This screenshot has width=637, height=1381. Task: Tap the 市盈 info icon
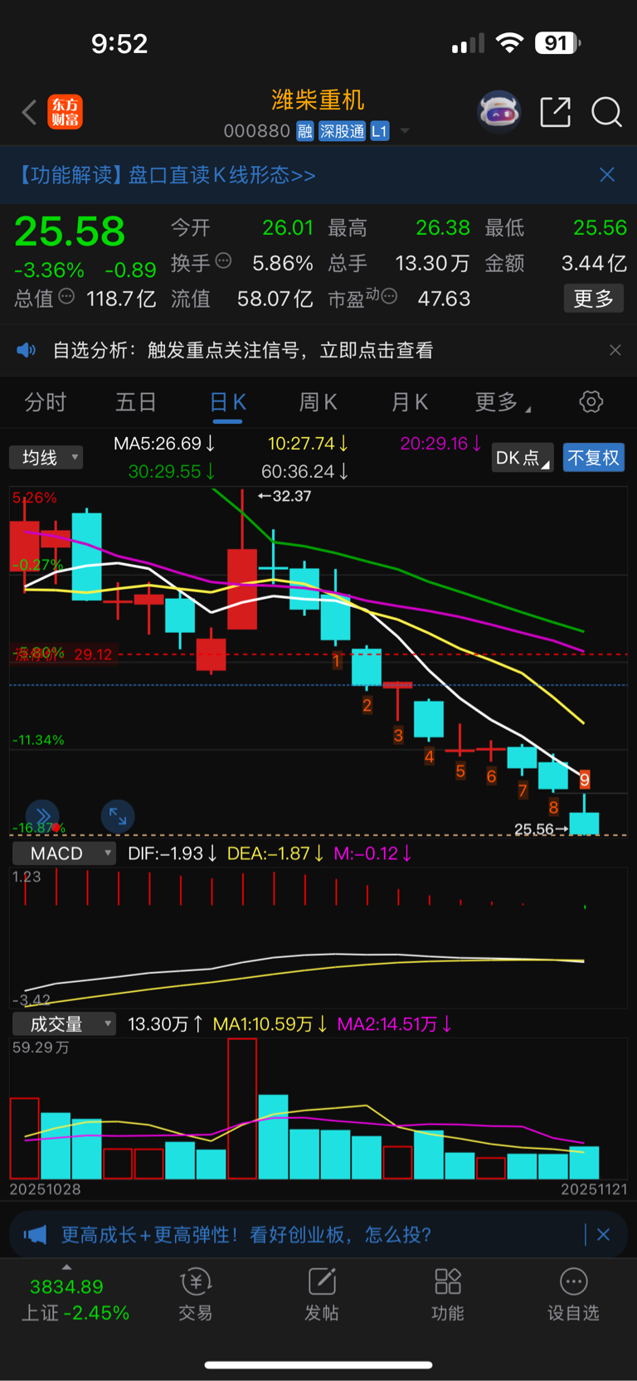tap(389, 296)
